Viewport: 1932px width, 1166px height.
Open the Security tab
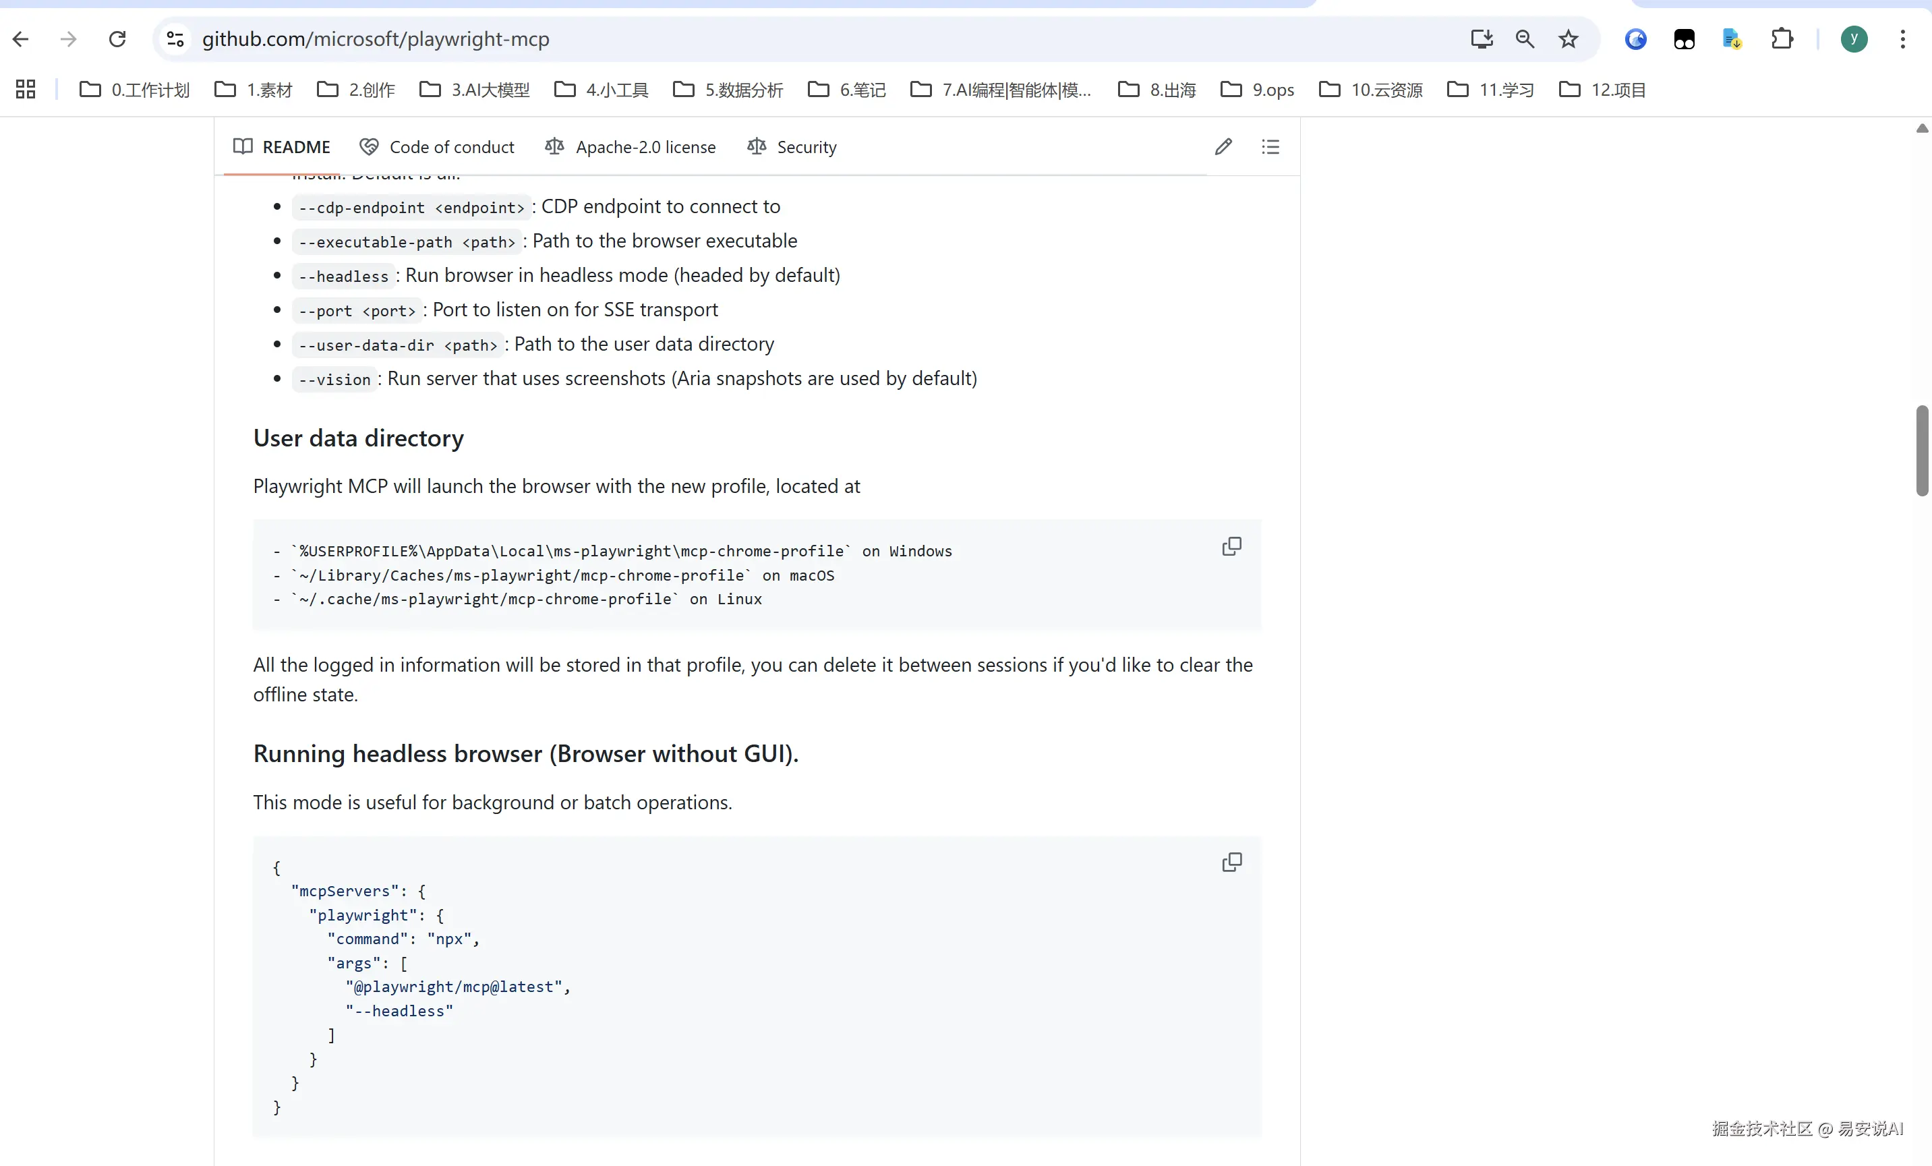(x=792, y=148)
